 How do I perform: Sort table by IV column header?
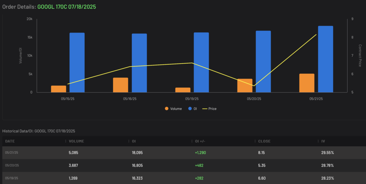click(323, 141)
